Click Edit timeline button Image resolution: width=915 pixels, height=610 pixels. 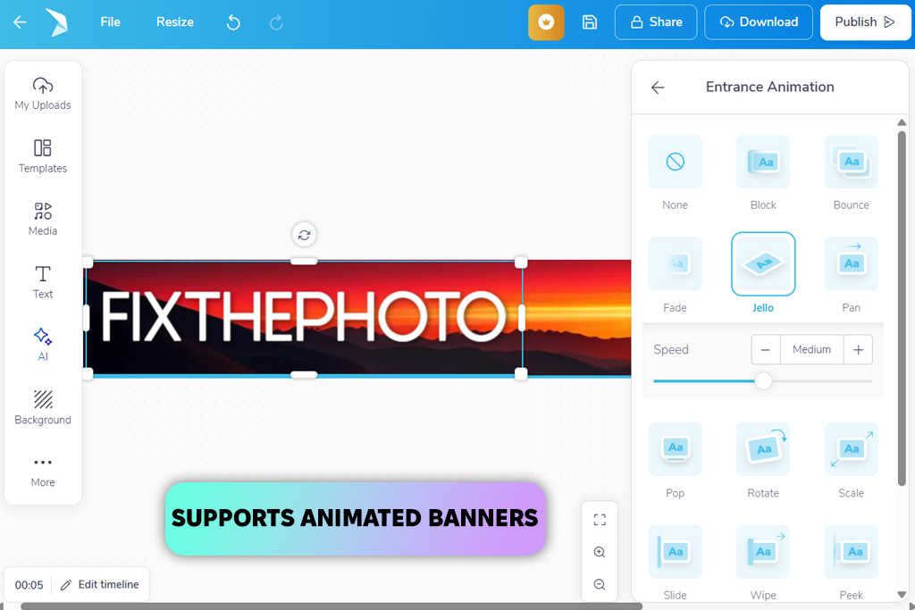(x=100, y=584)
